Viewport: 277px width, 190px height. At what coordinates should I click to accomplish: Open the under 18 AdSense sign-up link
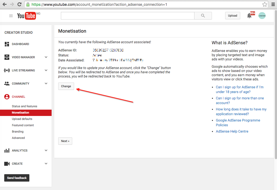point(239,90)
